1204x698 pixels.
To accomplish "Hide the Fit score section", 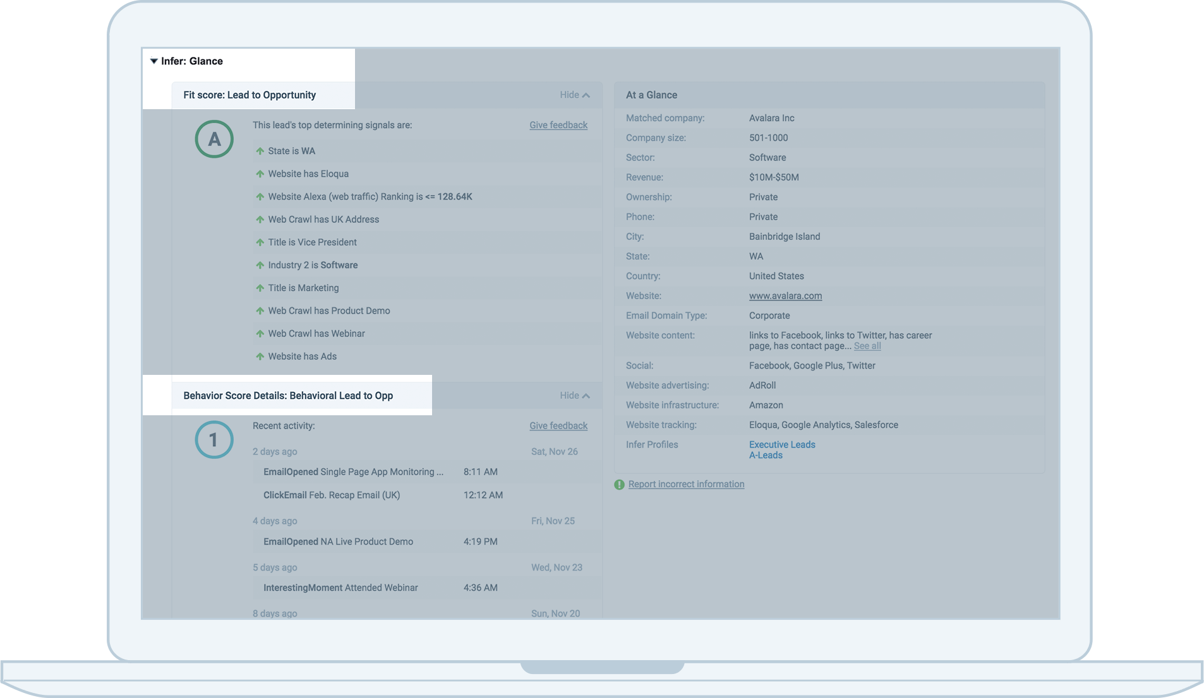I will (x=574, y=95).
